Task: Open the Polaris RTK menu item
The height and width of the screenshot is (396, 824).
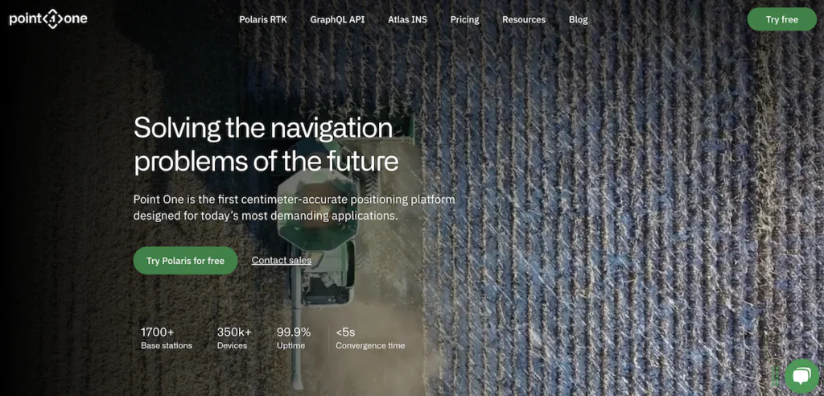Action: [263, 20]
